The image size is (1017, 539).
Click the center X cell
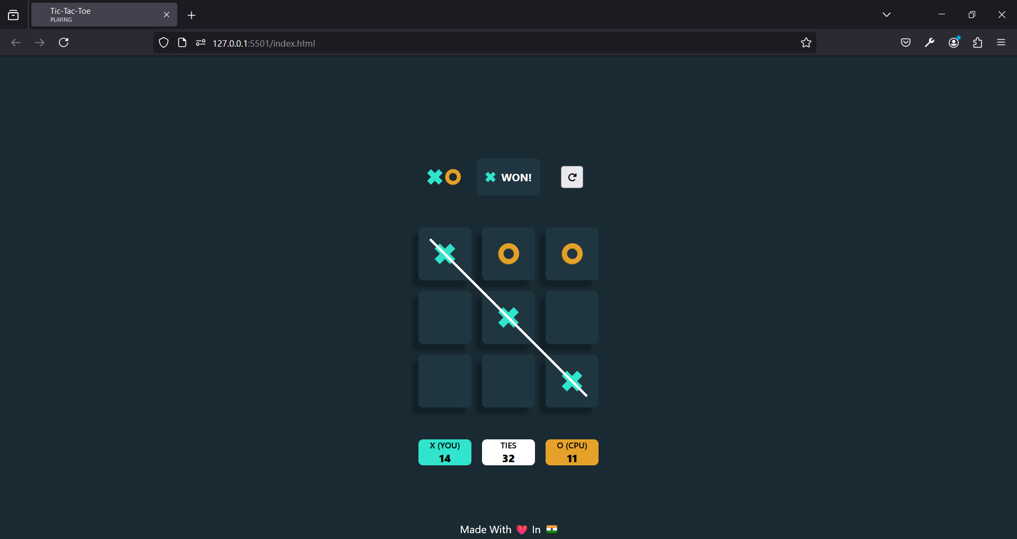tap(508, 317)
